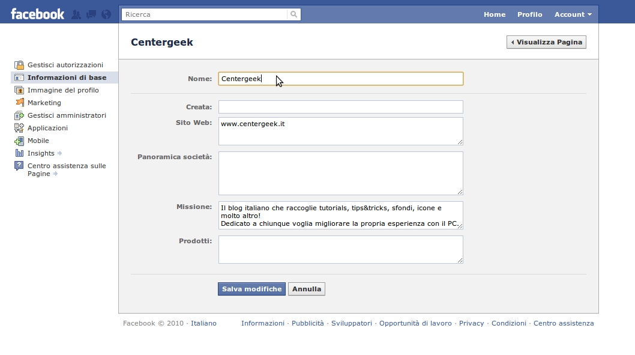The width and height of the screenshot is (635, 355).
Task: Open Sviluppatori footer link
Action: pyautogui.click(x=352, y=323)
